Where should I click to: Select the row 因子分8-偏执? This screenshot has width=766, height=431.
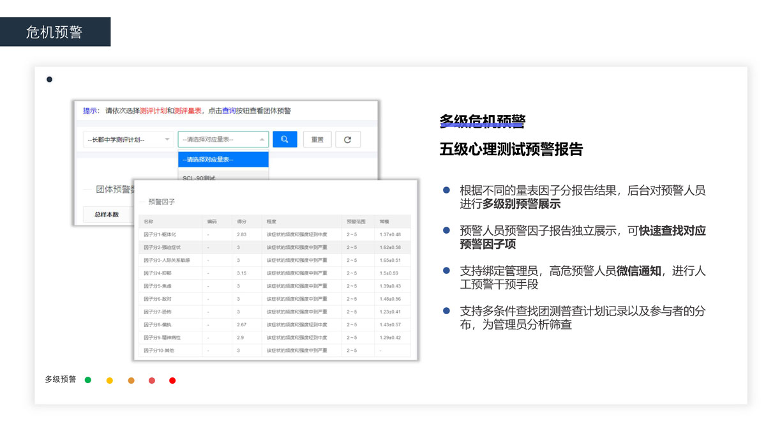274,324
